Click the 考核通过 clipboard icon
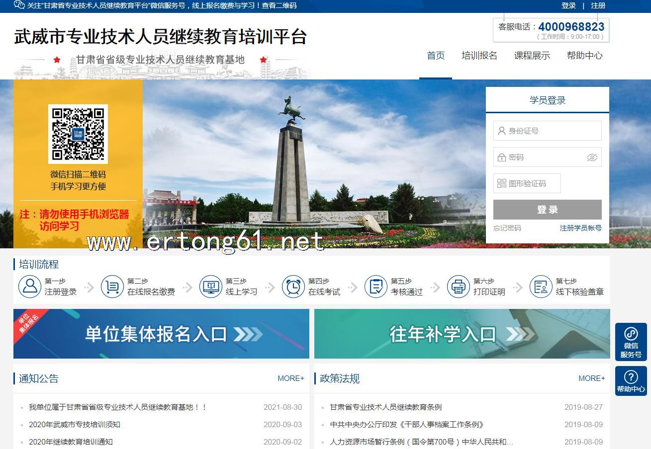Image resolution: width=651 pixels, height=449 pixels. (x=376, y=287)
